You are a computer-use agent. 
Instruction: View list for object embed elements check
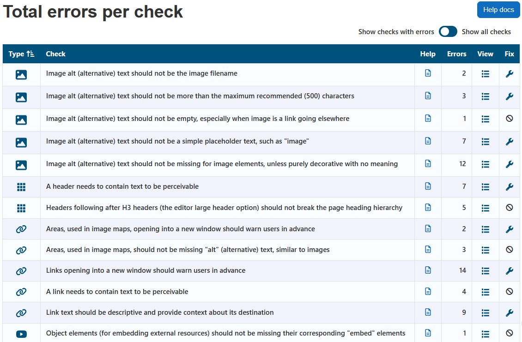(486, 334)
